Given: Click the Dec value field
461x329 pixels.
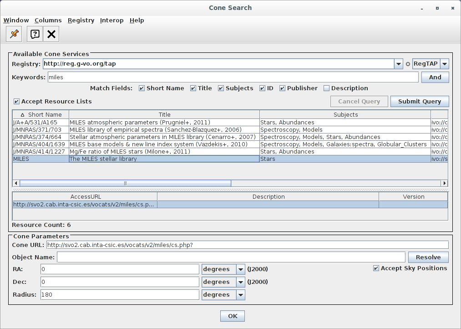Looking at the screenshot, I should (x=120, y=282).
